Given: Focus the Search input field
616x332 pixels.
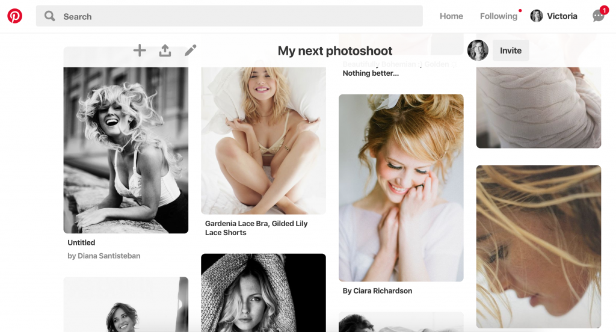Looking at the screenshot, I should (241, 16).
